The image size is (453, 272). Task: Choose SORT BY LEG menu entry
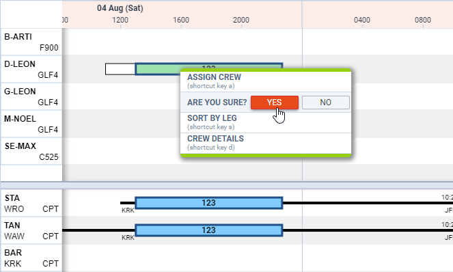click(x=266, y=122)
